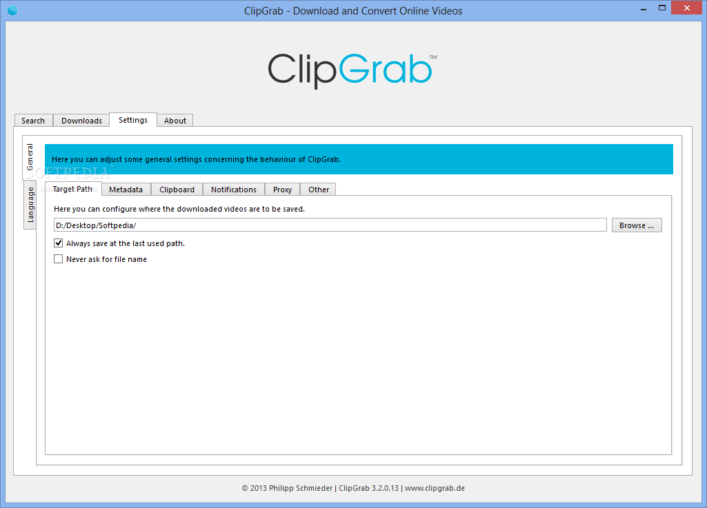The height and width of the screenshot is (508, 707).
Task: Switch to the Other sub-tab
Action: pos(319,190)
